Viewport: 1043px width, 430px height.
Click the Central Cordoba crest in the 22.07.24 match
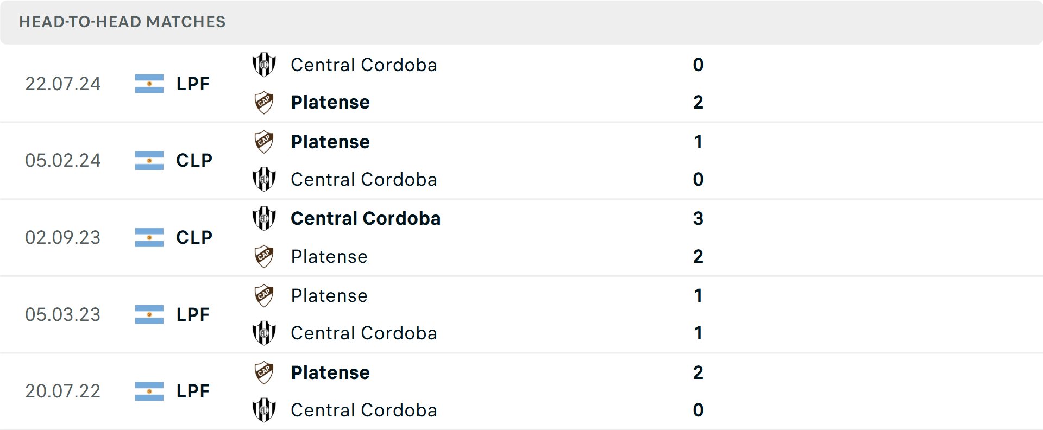[264, 65]
